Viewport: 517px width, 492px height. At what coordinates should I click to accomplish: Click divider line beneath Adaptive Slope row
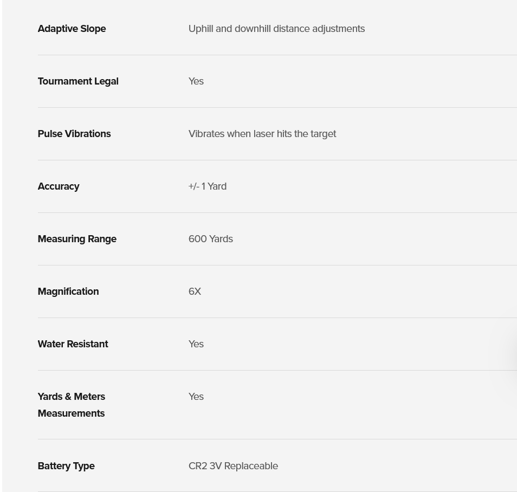click(277, 55)
